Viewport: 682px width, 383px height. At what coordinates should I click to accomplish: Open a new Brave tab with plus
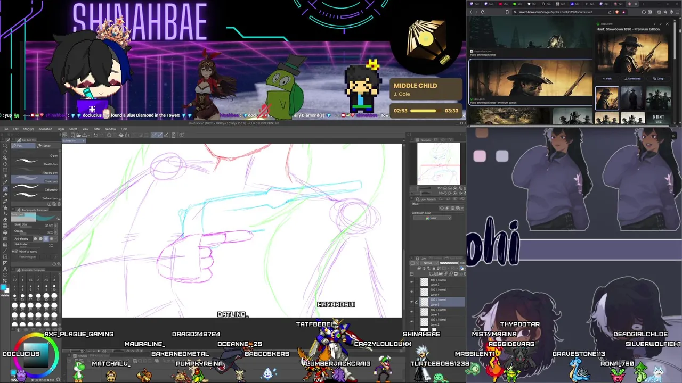click(643, 4)
